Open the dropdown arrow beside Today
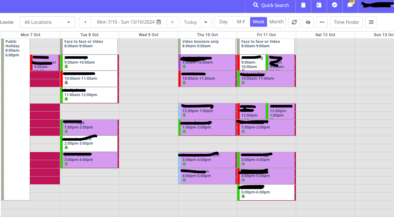The width and height of the screenshot is (394, 217). 206,22
